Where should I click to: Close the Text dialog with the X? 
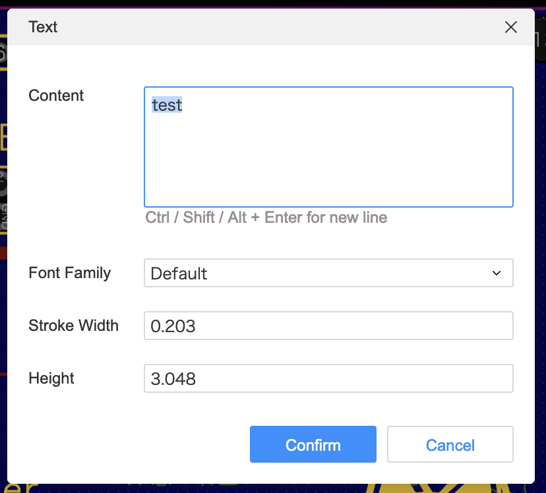(x=510, y=27)
